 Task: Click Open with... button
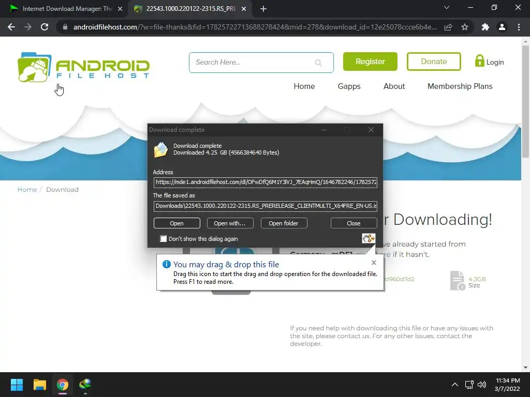(x=230, y=223)
